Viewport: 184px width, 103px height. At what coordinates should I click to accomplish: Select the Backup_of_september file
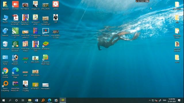tap(25, 20)
